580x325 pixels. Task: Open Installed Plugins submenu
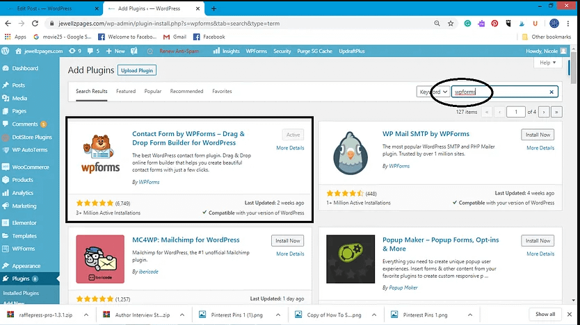click(x=21, y=293)
